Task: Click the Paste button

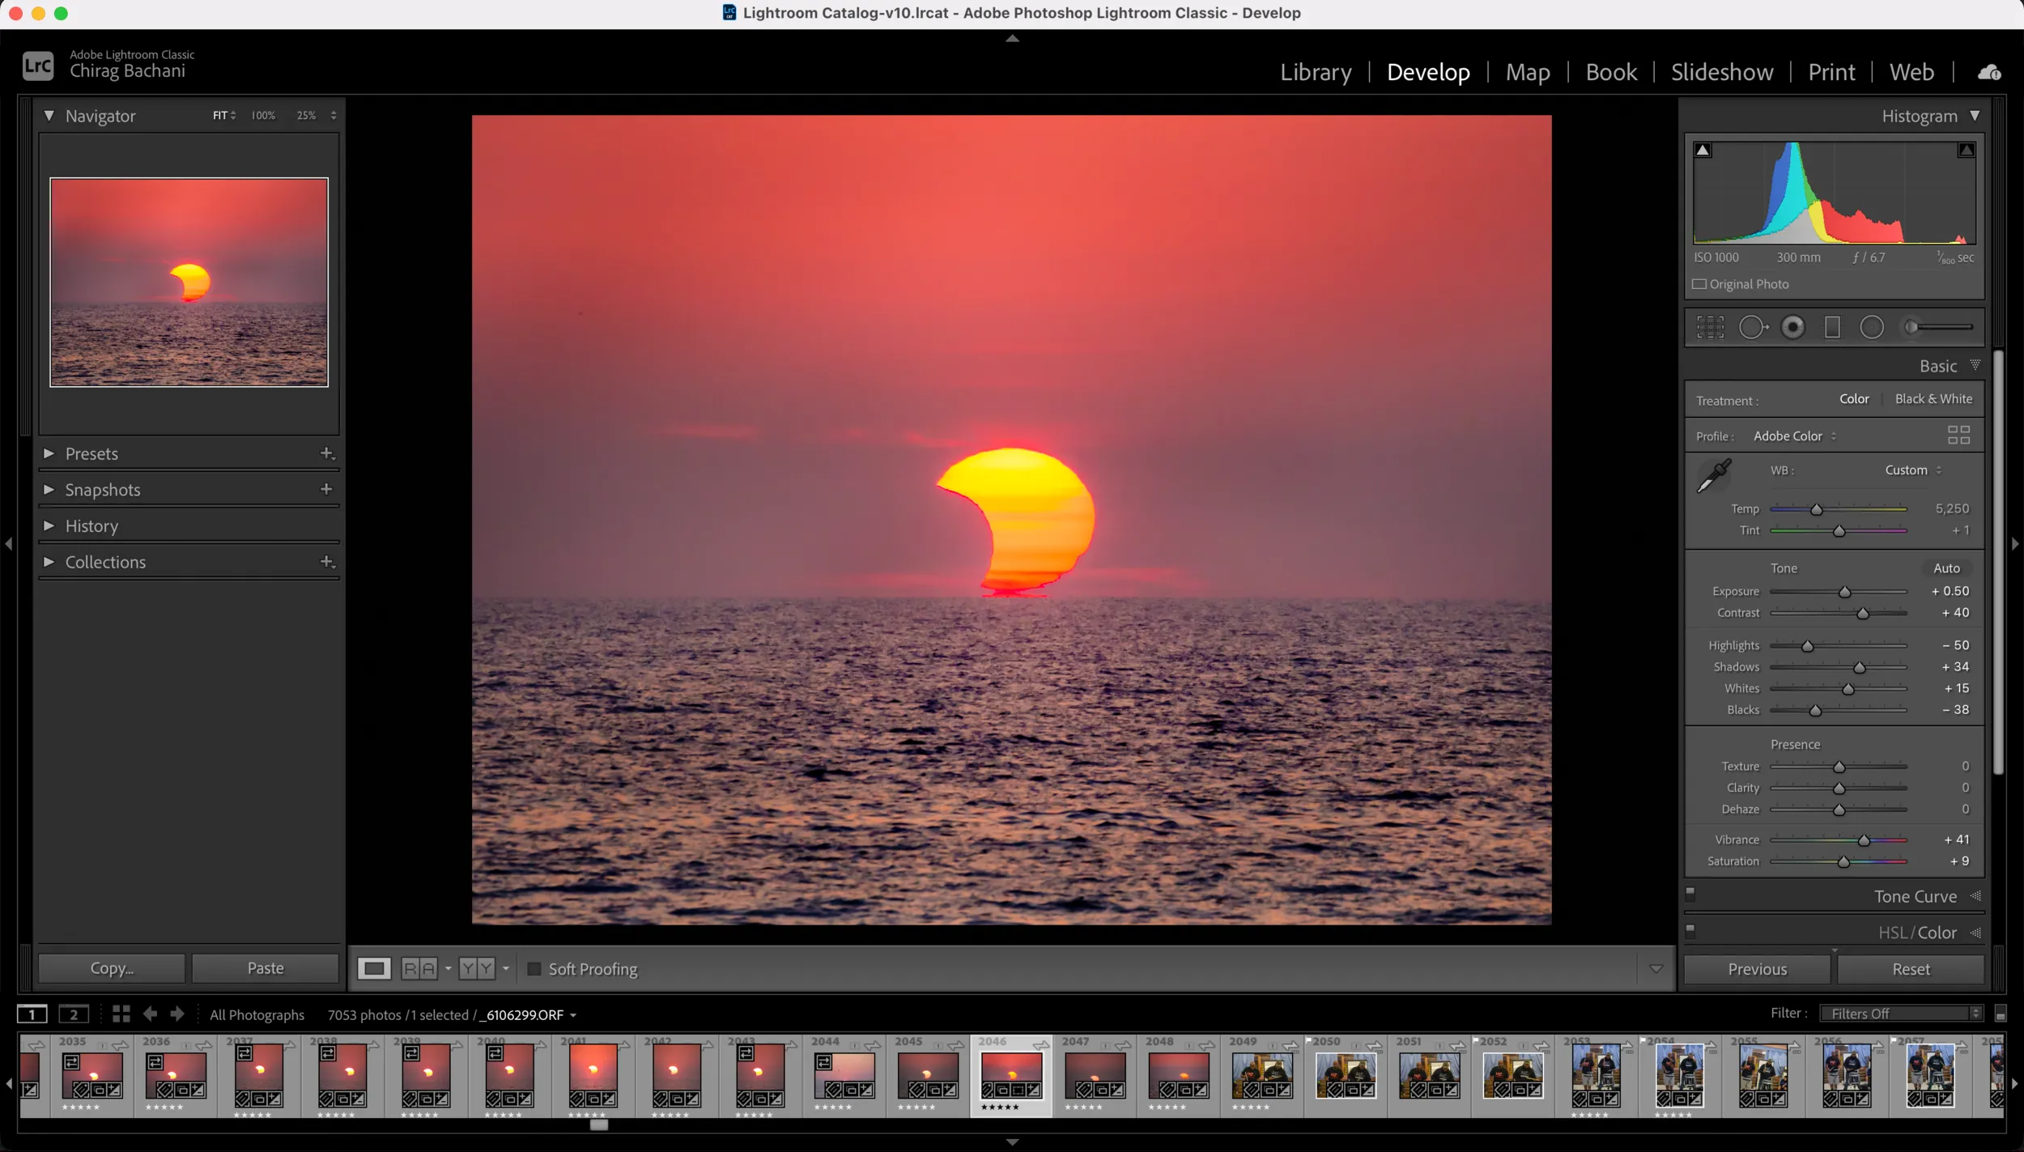Action: tap(265, 968)
